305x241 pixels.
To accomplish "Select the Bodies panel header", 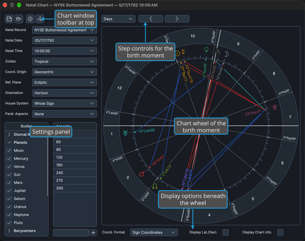I will [26, 126].
